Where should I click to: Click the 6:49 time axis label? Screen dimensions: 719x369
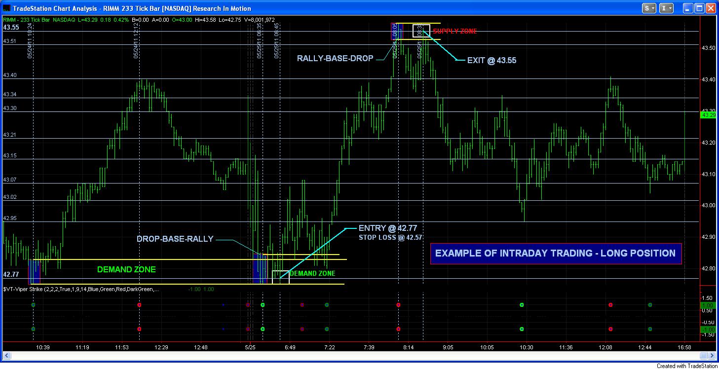pos(290,348)
